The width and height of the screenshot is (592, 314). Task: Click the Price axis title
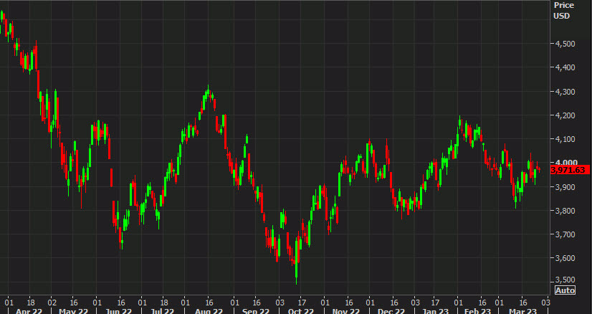pyautogui.click(x=563, y=5)
